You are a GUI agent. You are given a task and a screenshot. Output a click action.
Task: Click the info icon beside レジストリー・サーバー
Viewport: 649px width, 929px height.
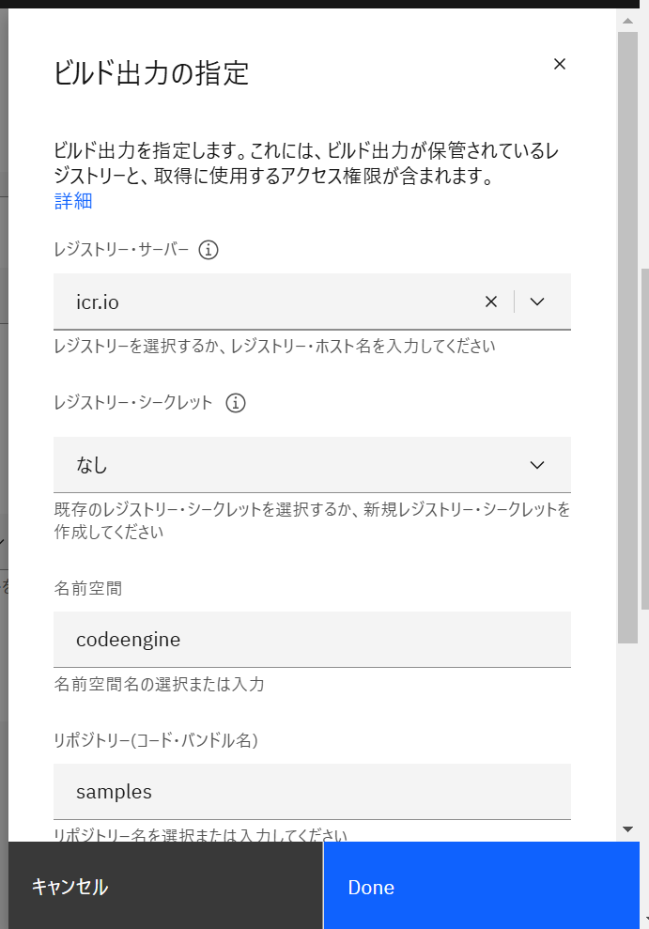pyautogui.click(x=209, y=250)
